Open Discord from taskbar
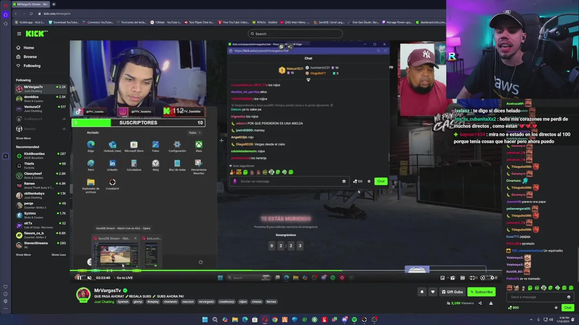This screenshot has width=579, height=325. point(345,320)
